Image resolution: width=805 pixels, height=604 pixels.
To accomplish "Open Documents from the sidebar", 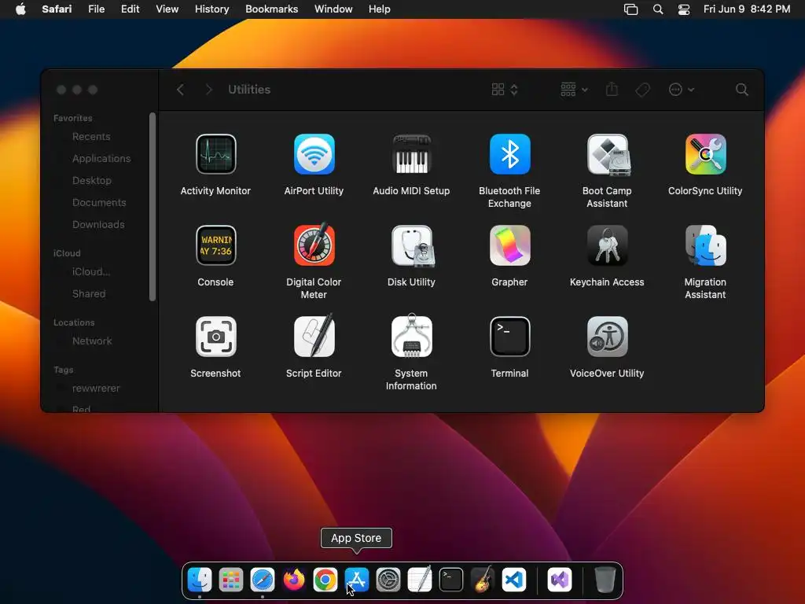I will pos(98,203).
